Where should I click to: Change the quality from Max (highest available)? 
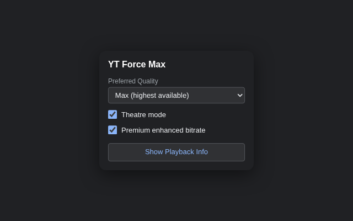click(176, 95)
